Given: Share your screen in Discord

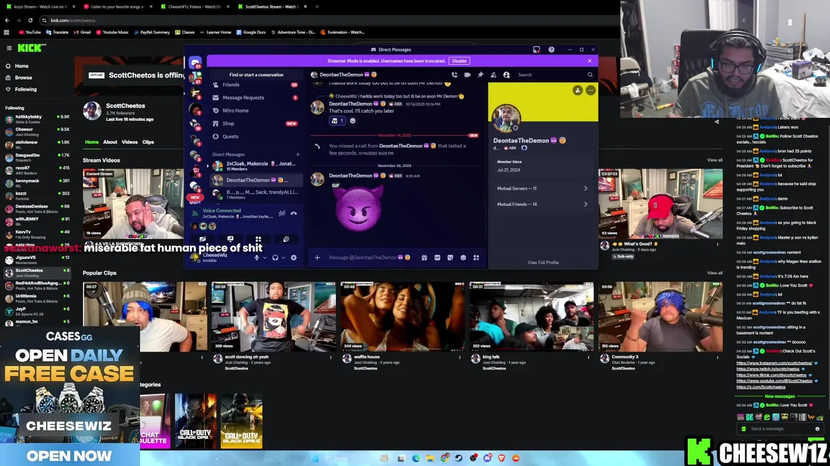Looking at the screenshot, I should click(x=230, y=239).
